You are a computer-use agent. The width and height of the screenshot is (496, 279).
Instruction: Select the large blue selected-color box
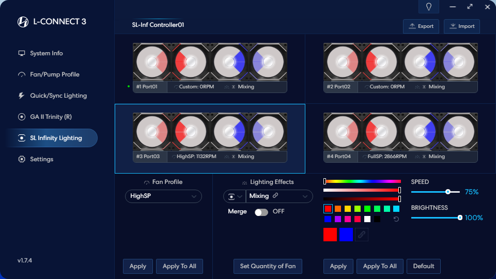pyautogui.click(x=346, y=235)
